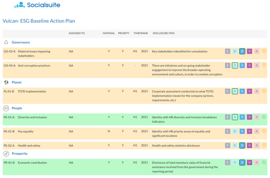Expand the Prosperity section heading
The width and height of the screenshot is (270, 178).
(x=20, y=154)
